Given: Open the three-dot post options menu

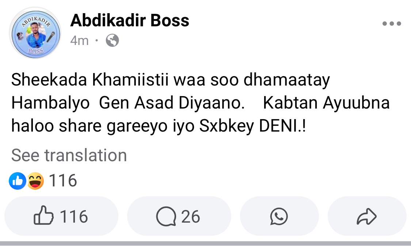Looking at the screenshot, I should pos(392,24).
